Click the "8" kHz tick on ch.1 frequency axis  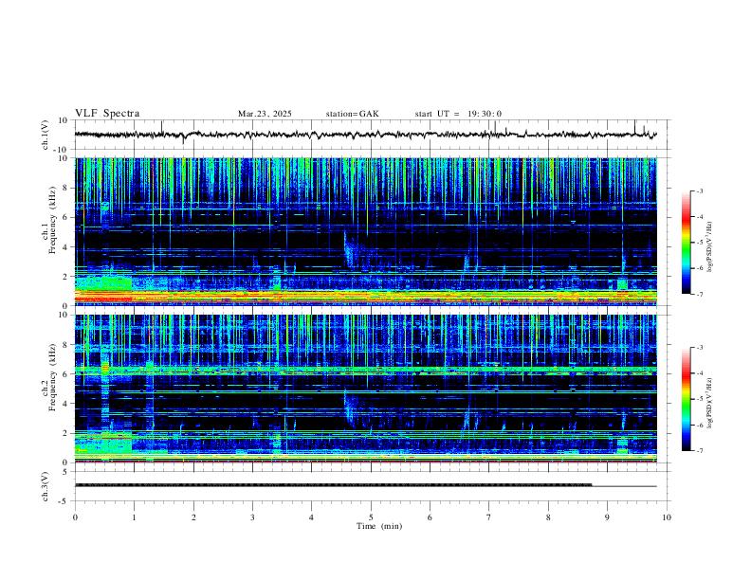(x=66, y=188)
